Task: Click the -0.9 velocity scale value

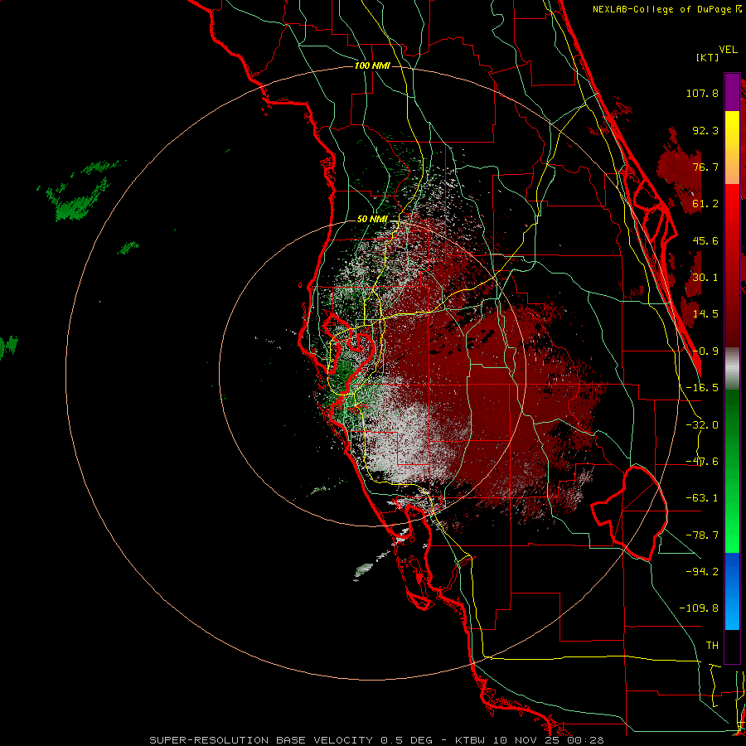Action: coord(705,351)
